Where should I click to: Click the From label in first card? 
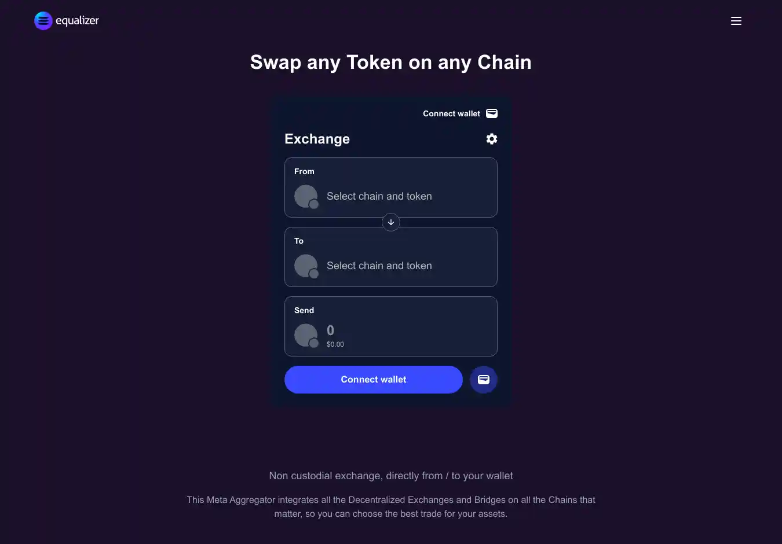[x=304, y=171]
